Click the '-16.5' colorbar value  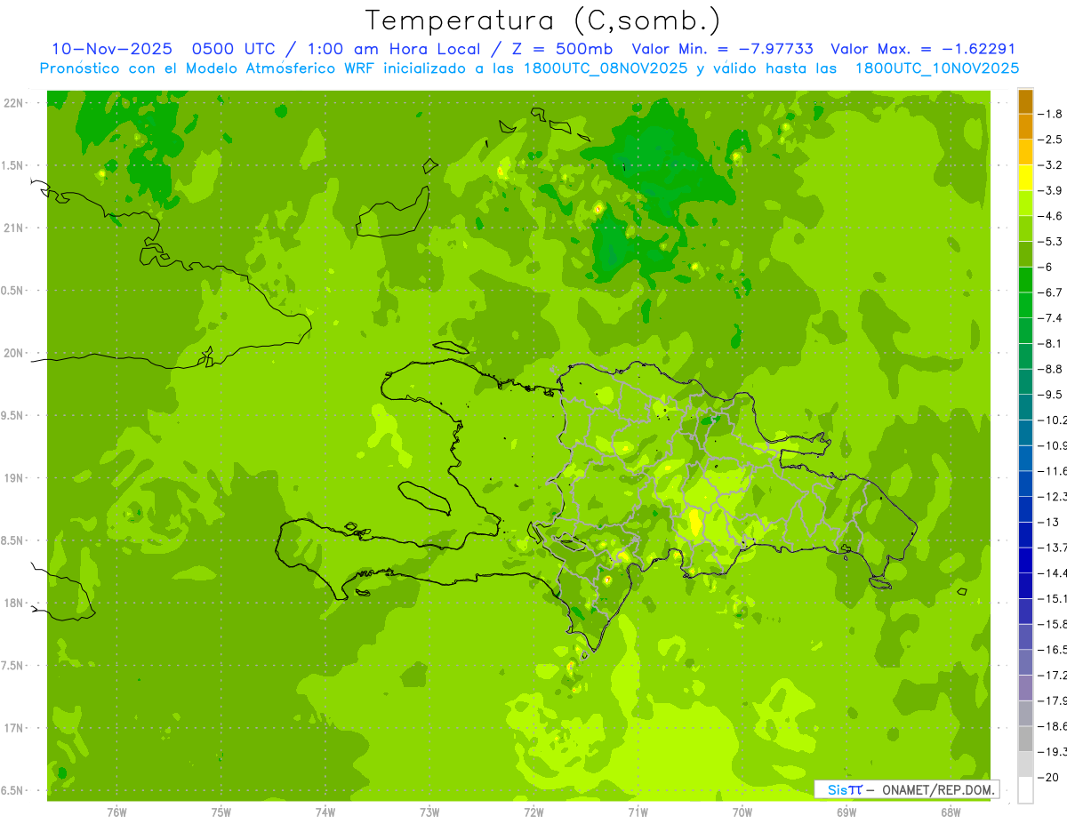1052,650
